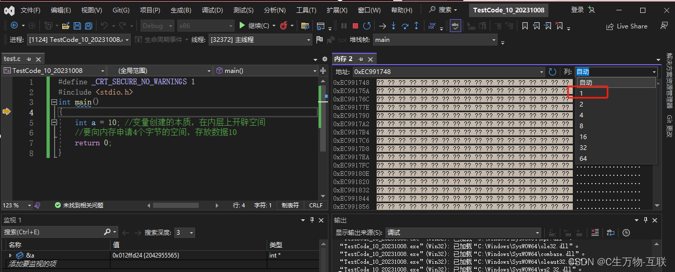Click the Open File folder icon
Screen dimensions: 675x272
[65, 25]
